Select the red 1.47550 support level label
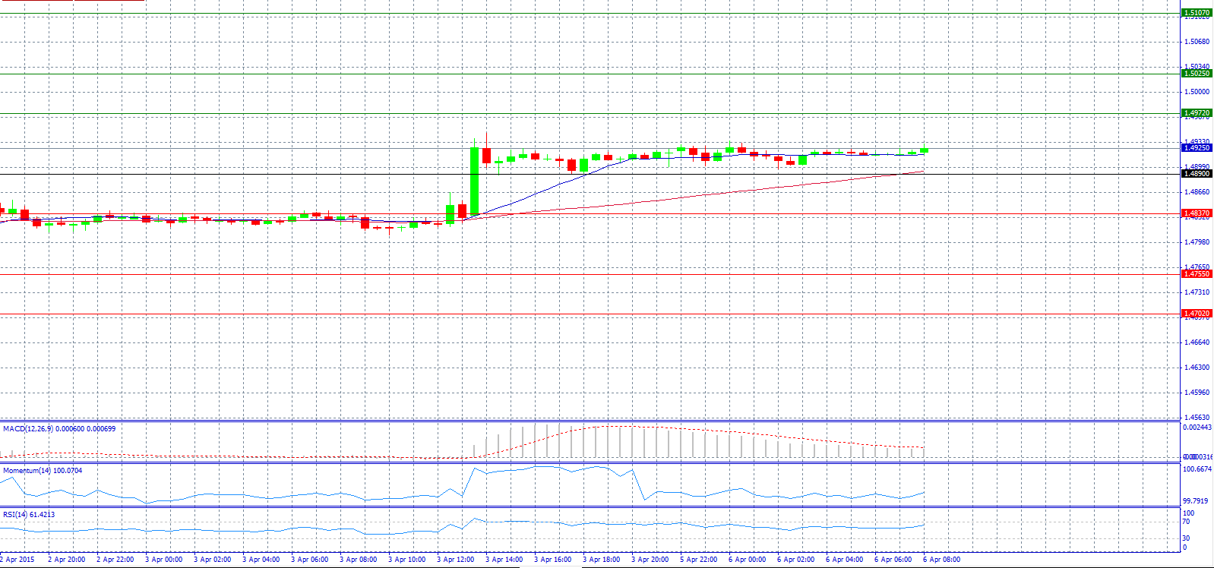1214x568 pixels. (1197, 273)
